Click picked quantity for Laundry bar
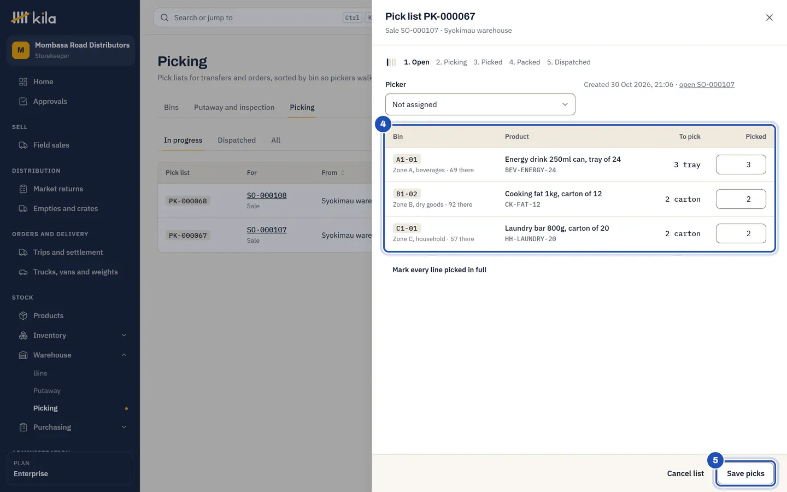Viewport: 787px width, 492px height. coord(741,233)
